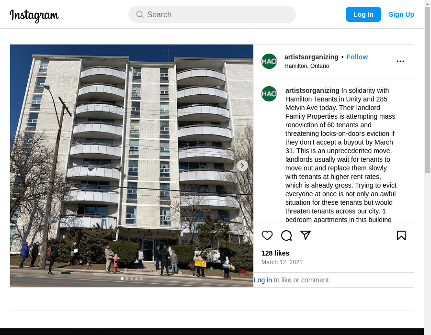431x335 pixels.
Task: Advance to next photo with arrow chevron
Action: 242,166
